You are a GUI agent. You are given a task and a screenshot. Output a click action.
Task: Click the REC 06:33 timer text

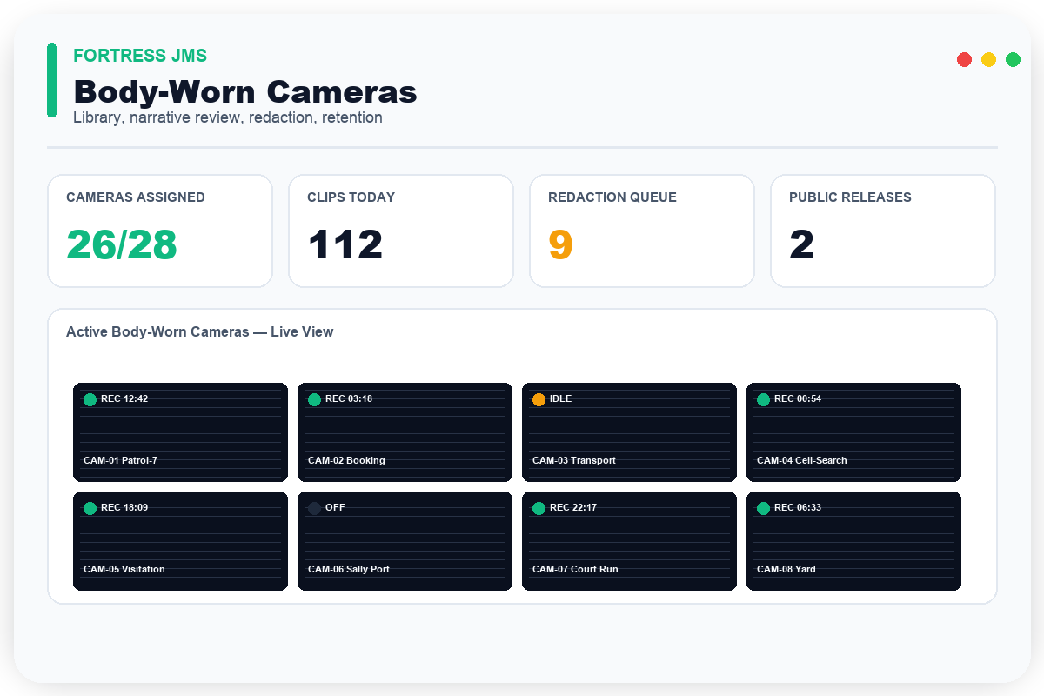coord(798,508)
